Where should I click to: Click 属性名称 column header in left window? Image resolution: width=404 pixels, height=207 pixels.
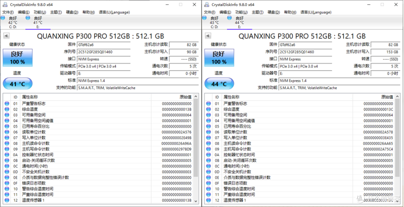[85, 97]
